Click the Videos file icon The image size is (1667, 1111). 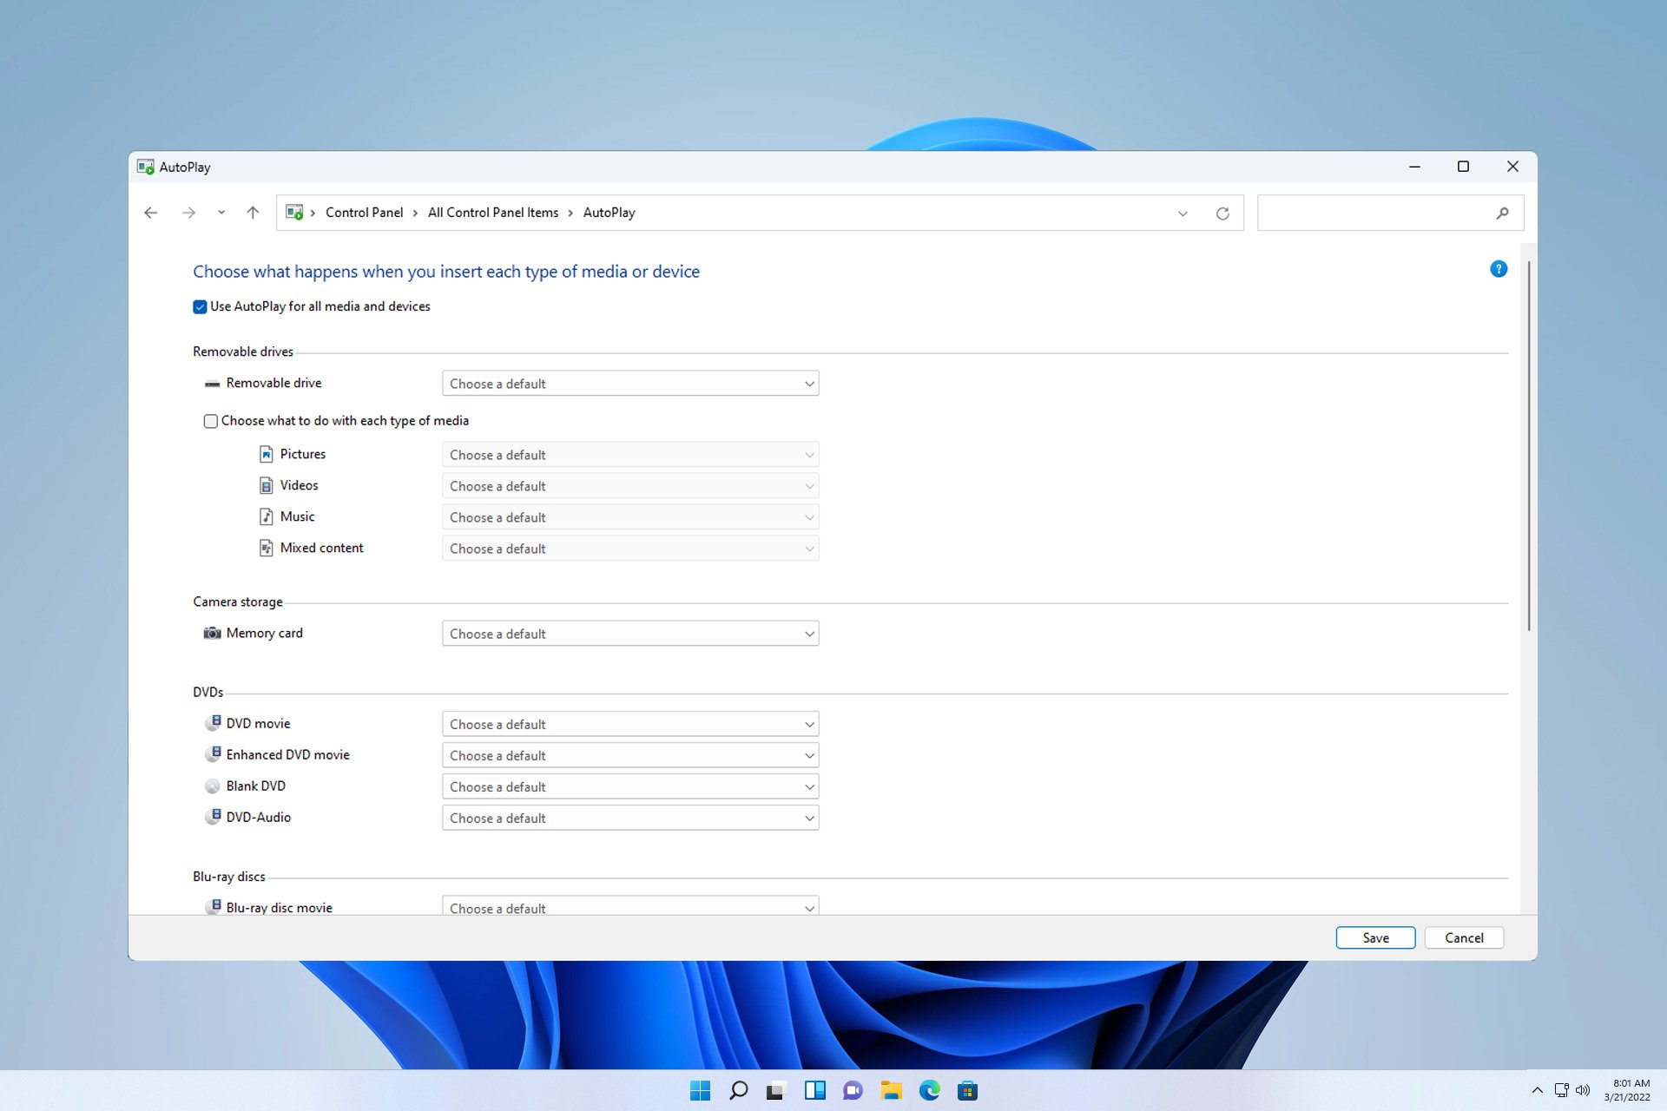[x=267, y=486]
